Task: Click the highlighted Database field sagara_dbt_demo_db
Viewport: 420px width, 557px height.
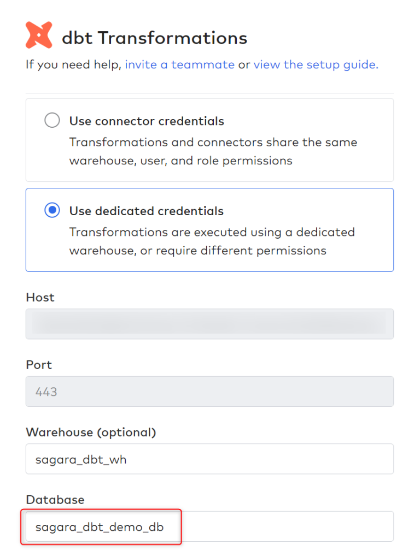Action: [x=101, y=526]
